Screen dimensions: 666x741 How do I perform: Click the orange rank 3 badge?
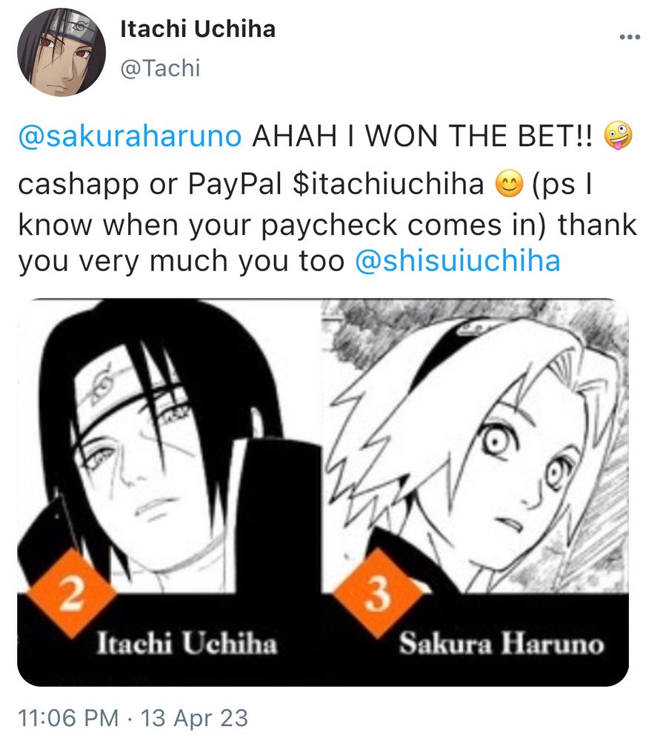[377, 594]
